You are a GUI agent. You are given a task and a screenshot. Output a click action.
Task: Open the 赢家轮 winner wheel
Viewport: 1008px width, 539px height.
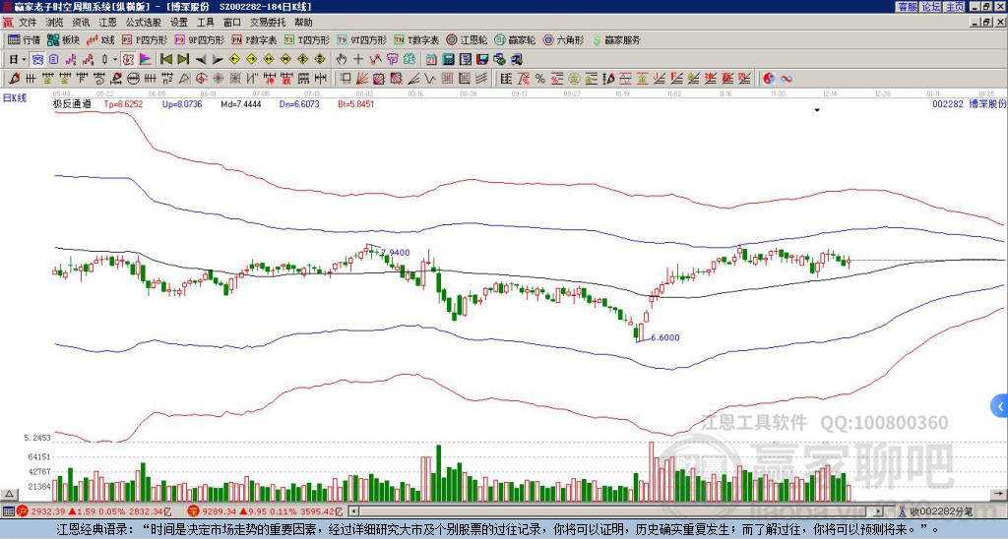pyautogui.click(x=515, y=39)
